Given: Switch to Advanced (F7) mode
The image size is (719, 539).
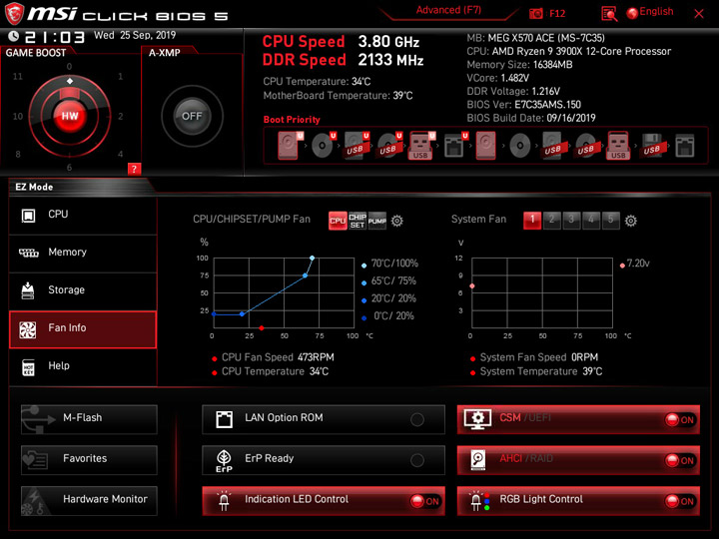Looking at the screenshot, I should [448, 10].
